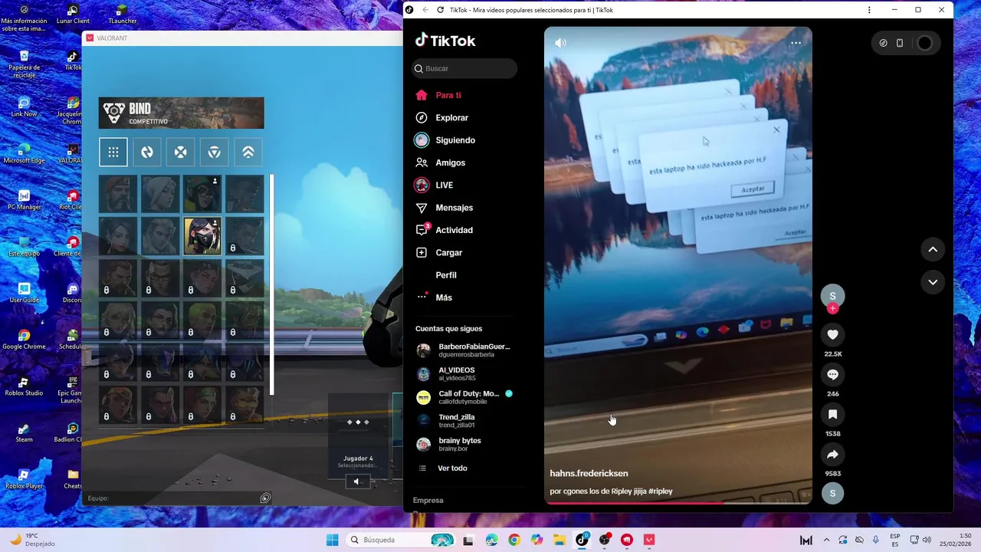Open comments on the TikTok video
Image resolution: width=981 pixels, height=552 pixels.
click(832, 374)
